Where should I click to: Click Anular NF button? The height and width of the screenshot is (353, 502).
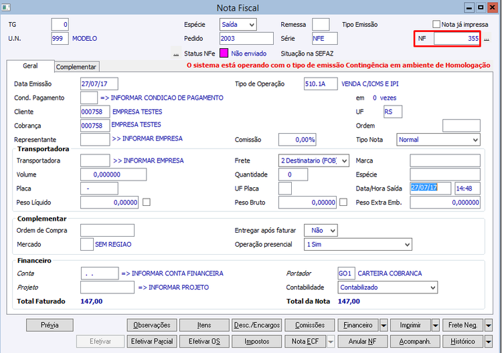362,342
